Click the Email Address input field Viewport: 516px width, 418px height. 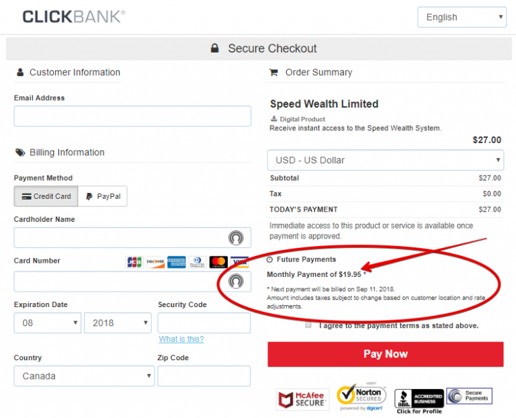[132, 116]
